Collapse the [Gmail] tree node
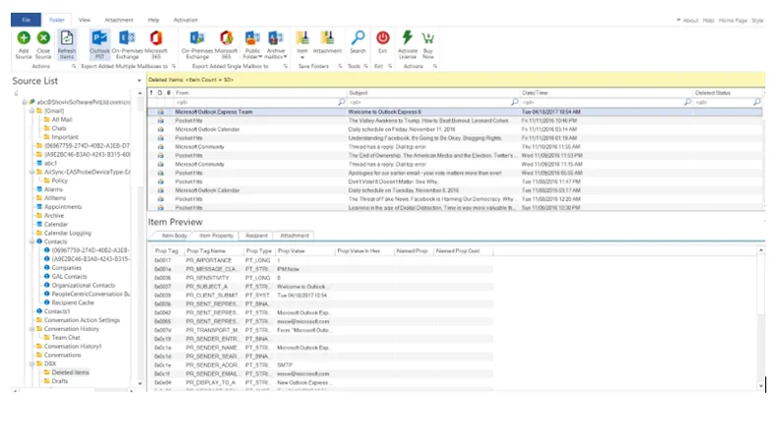Image resolution: width=778 pixels, height=430 pixels. tap(31, 111)
